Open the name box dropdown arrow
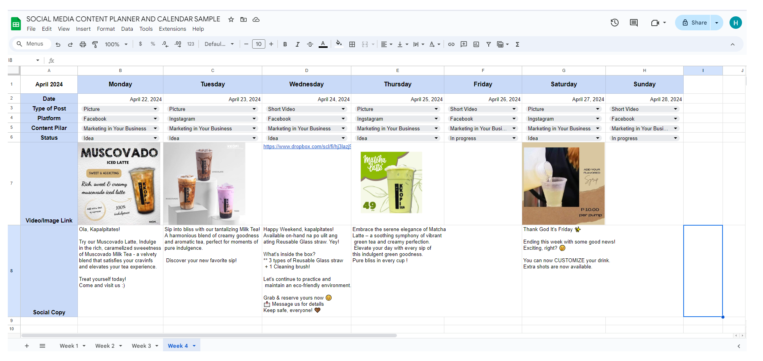This screenshot has height=361, width=763. (x=38, y=60)
